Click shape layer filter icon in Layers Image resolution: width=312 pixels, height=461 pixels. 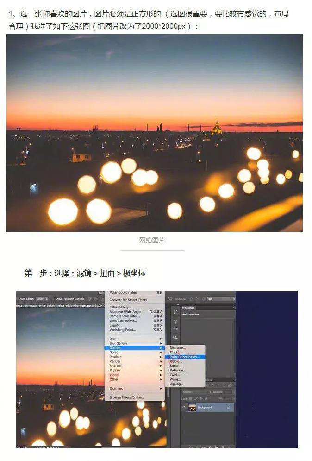pyautogui.click(x=224, y=385)
